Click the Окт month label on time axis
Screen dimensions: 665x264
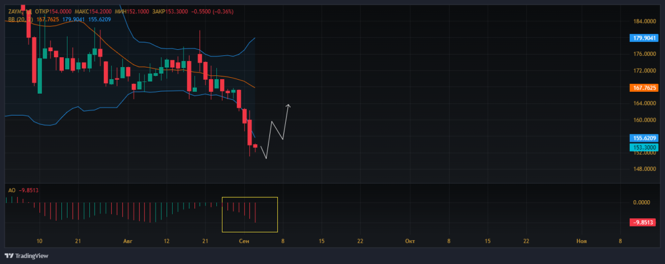click(410, 241)
